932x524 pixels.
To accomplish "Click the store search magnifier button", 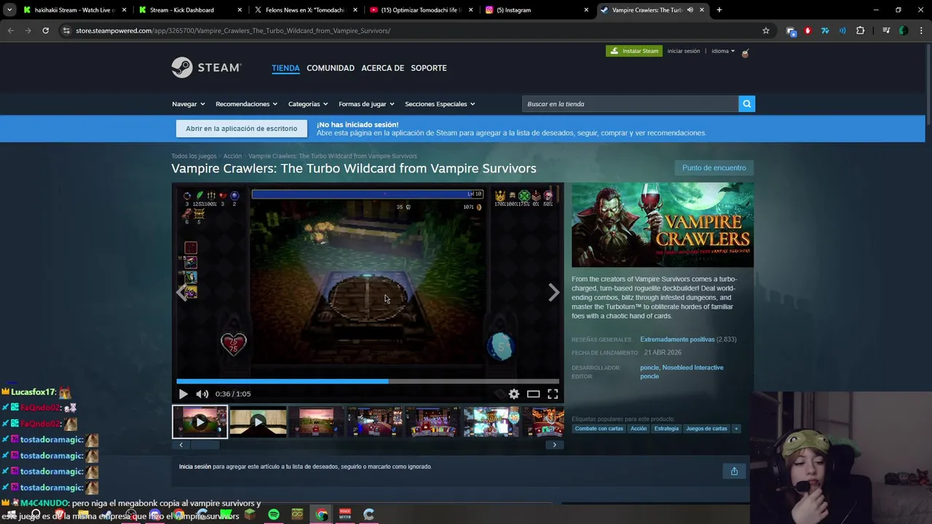I will point(746,104).
